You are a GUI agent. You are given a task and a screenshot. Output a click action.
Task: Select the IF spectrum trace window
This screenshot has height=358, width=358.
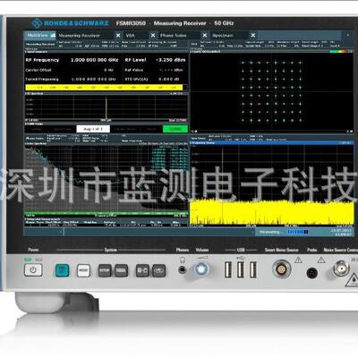pyautogui.click(x=107, y=107)
